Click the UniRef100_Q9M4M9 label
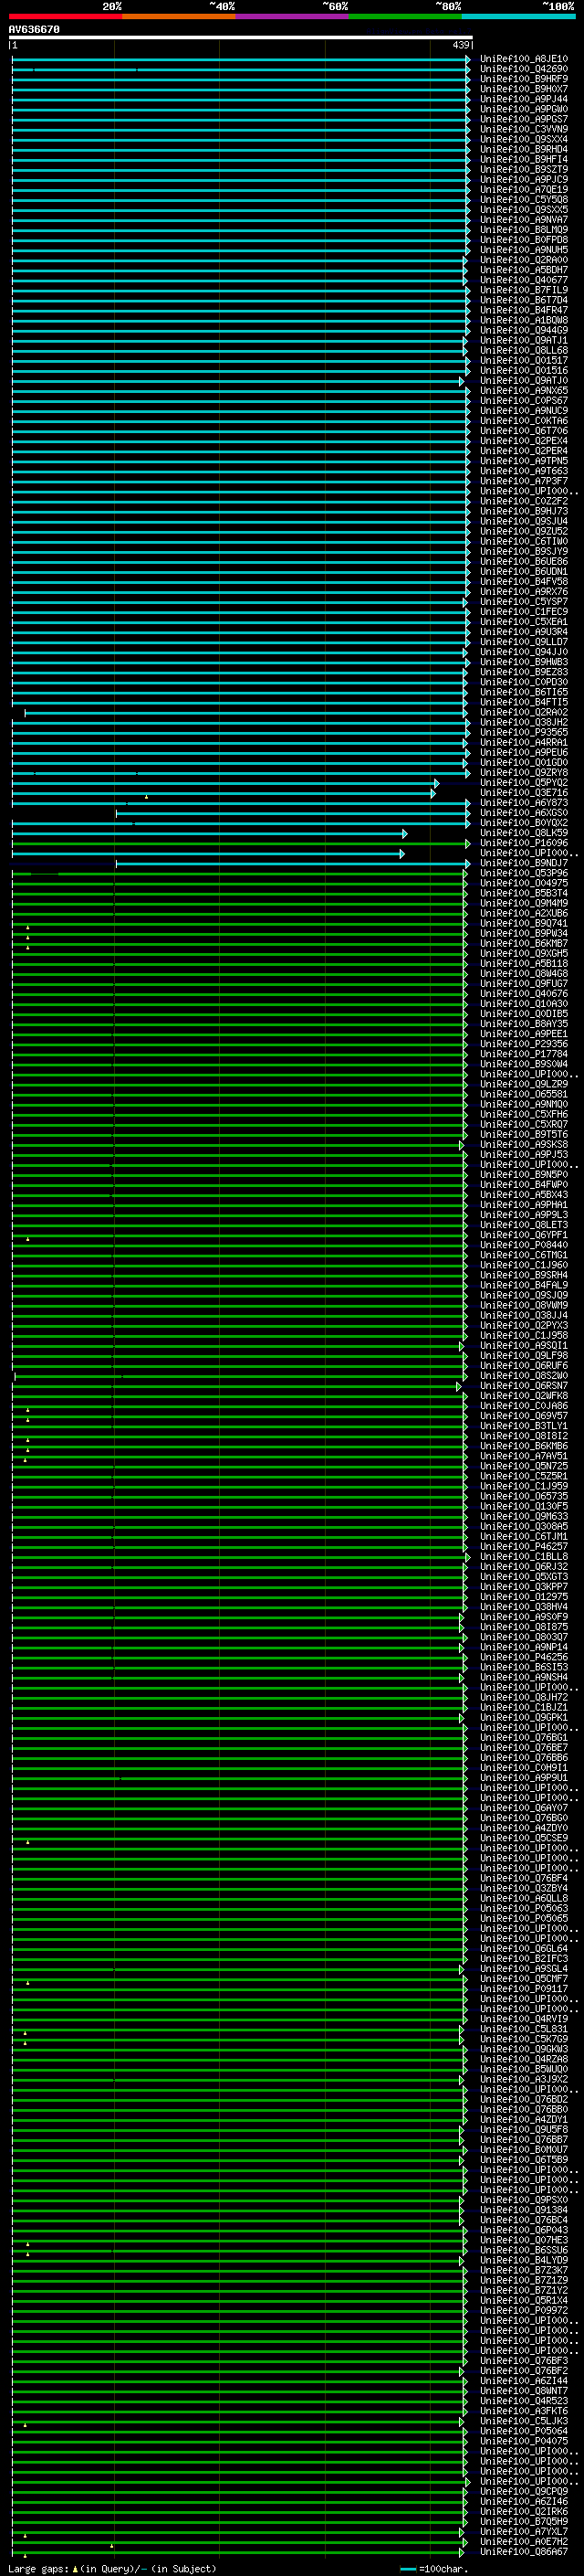Viewport: 584px width, 2576px height. [524, 903]
